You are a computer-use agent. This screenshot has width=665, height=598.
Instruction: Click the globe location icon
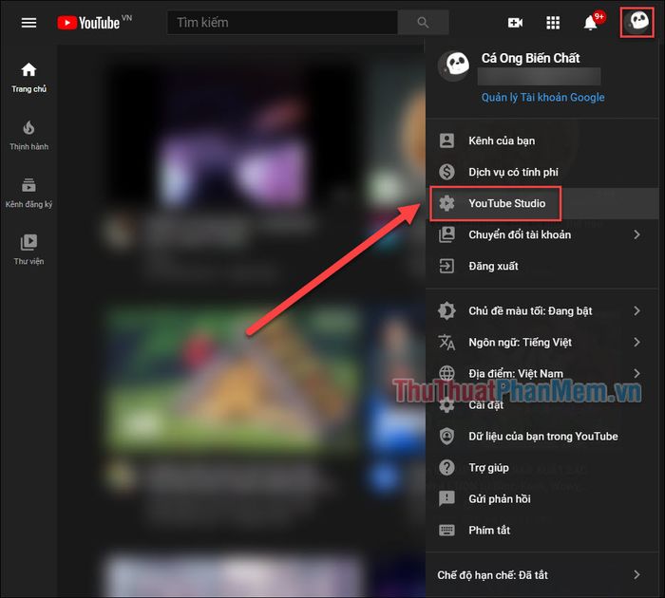tap(446, 373)
